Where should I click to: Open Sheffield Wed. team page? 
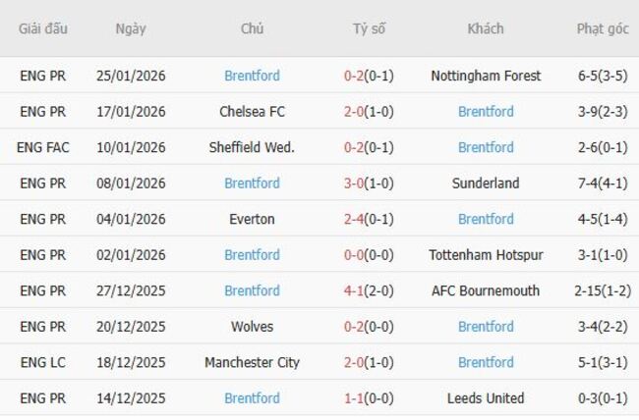click(252, 147)
